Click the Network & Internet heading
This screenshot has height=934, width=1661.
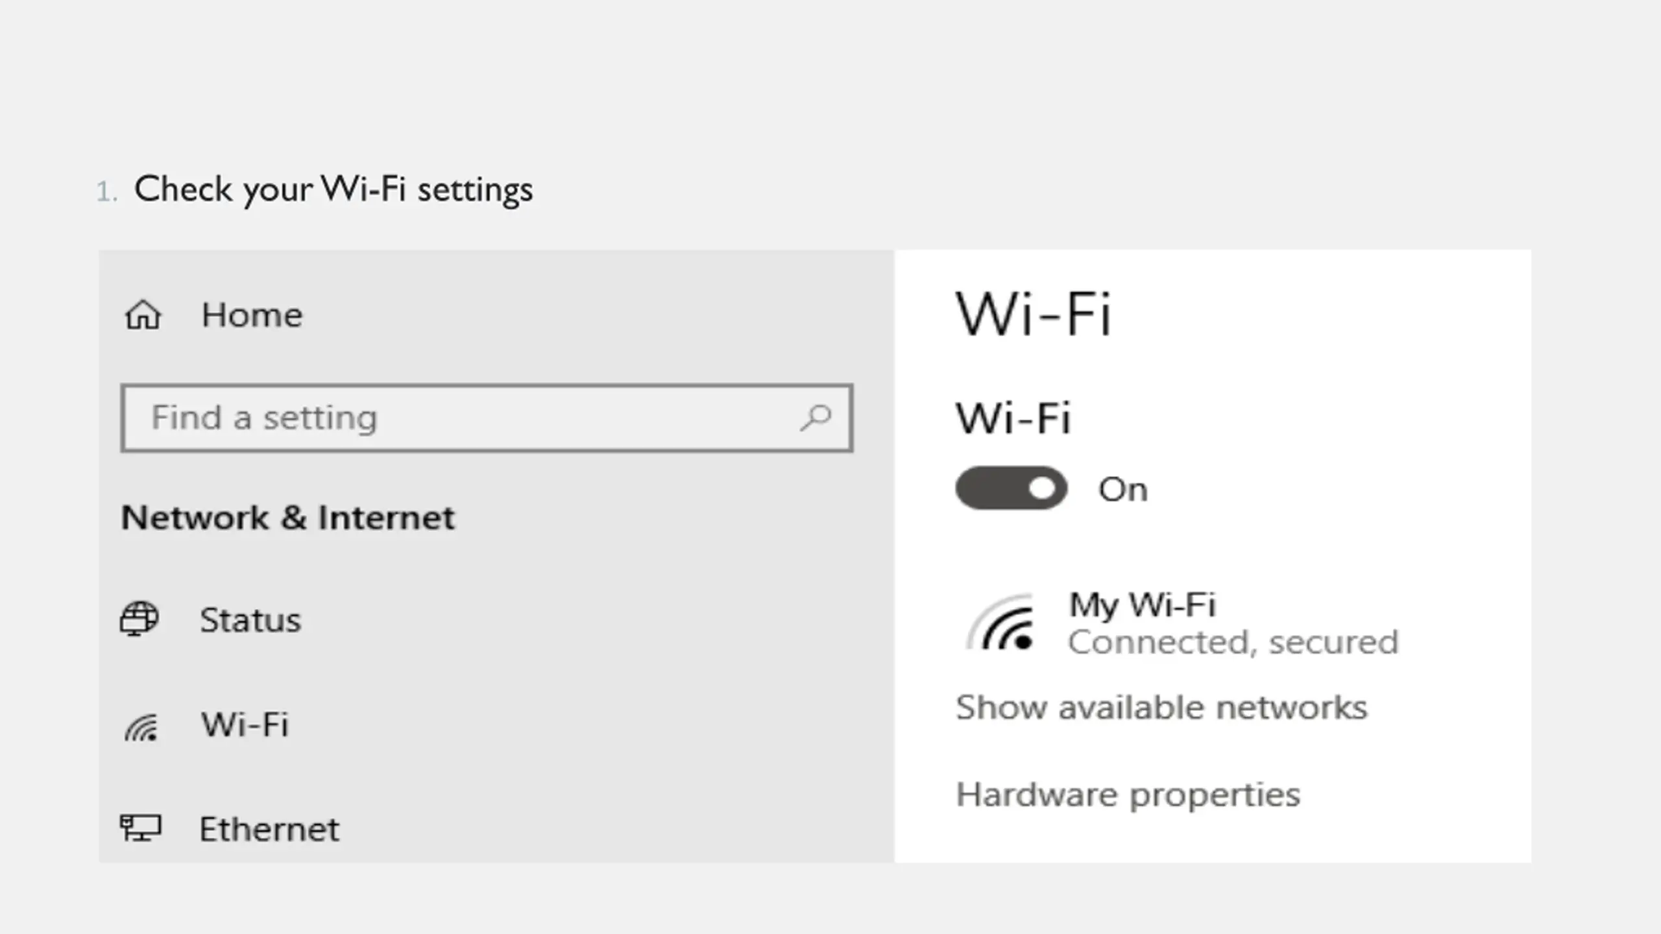coord(288,518)
